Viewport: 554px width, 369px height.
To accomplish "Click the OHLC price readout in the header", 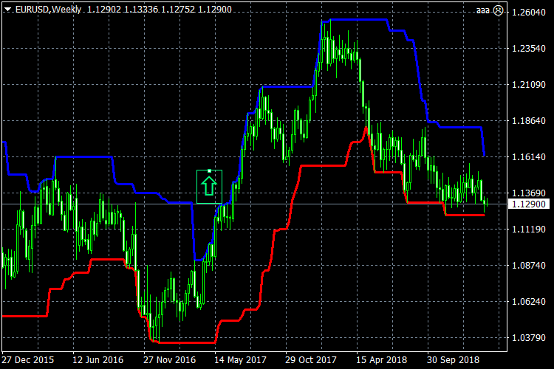I will click(x=133, y=10).
